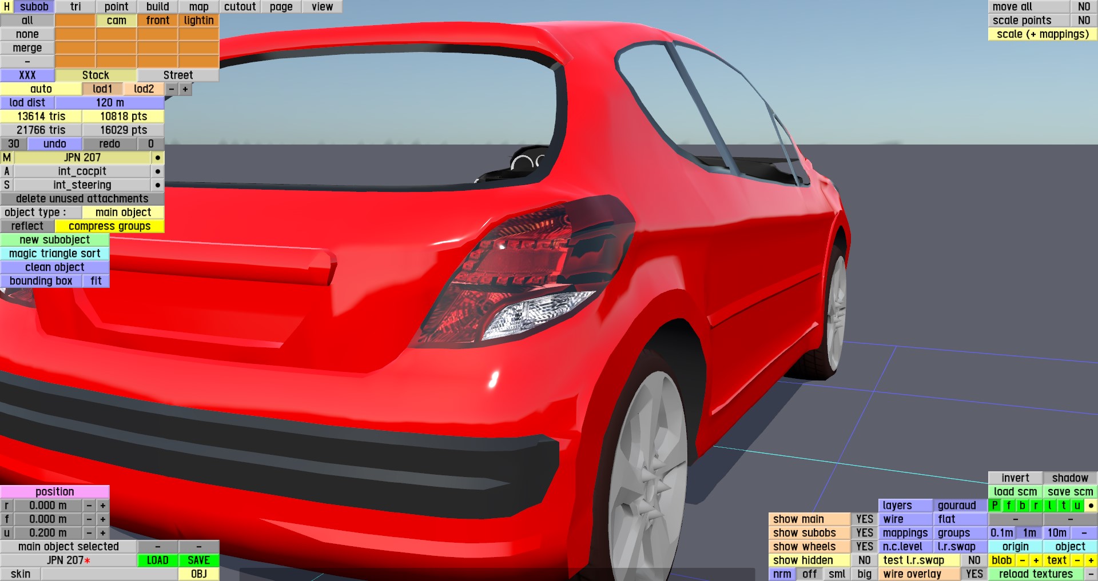Image resolution: width=1098 pixels, height=581 pixels.
Task: Switch to the green t top view
Action: pos(1063,506)
